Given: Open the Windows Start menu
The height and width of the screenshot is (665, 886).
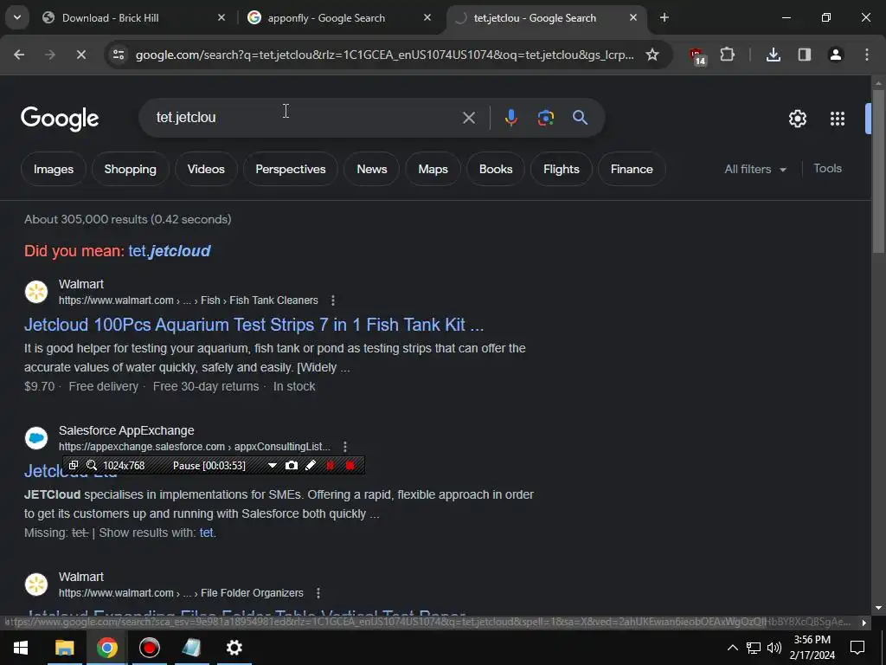Looking at the screenshot, I should 21,648.
